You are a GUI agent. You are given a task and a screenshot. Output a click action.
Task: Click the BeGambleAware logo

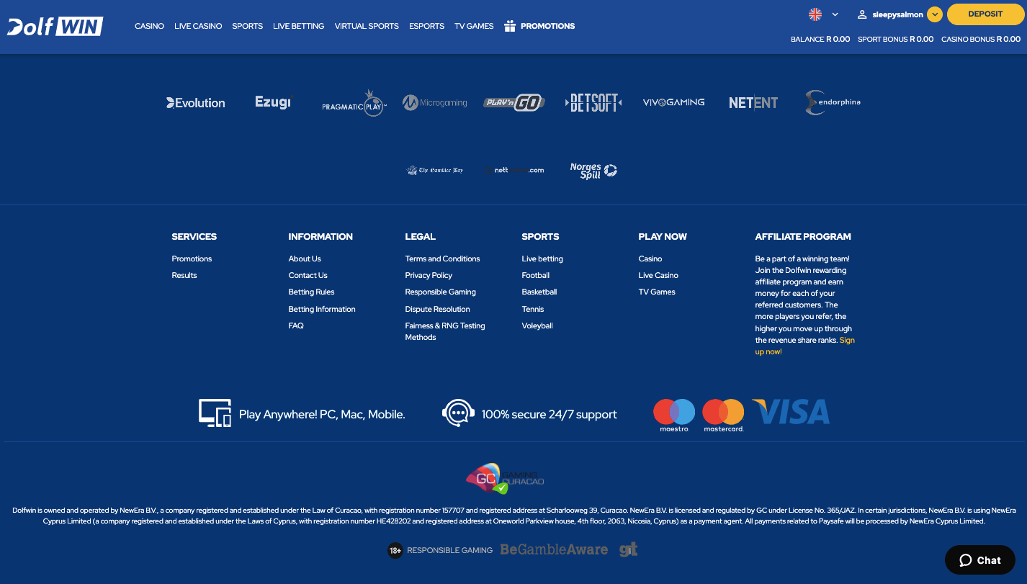(554, 549)
